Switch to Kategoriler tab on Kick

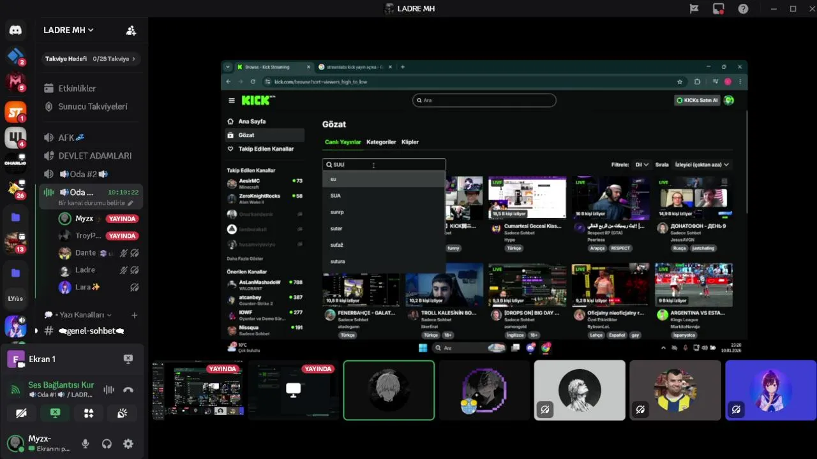pyautogui.click(x=381, y=142)
